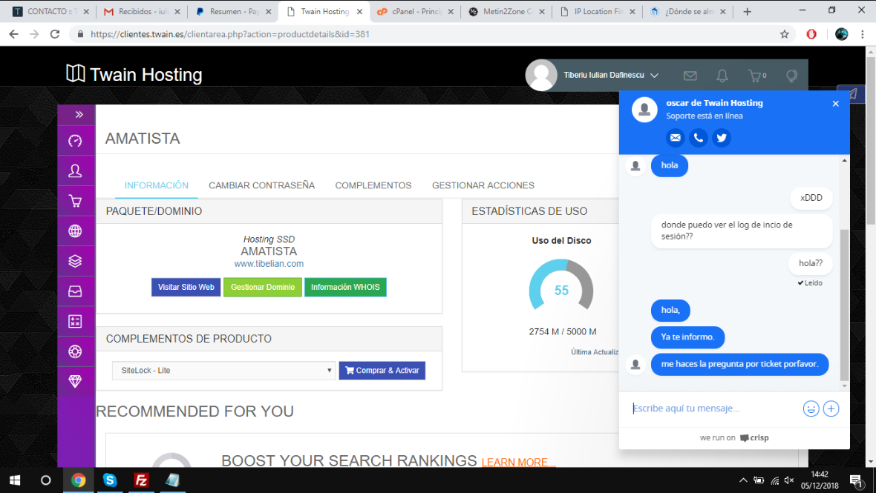Open the billing calculator icon in the sidebar
The width and height of the screenshot is (876, 493).
75,321
